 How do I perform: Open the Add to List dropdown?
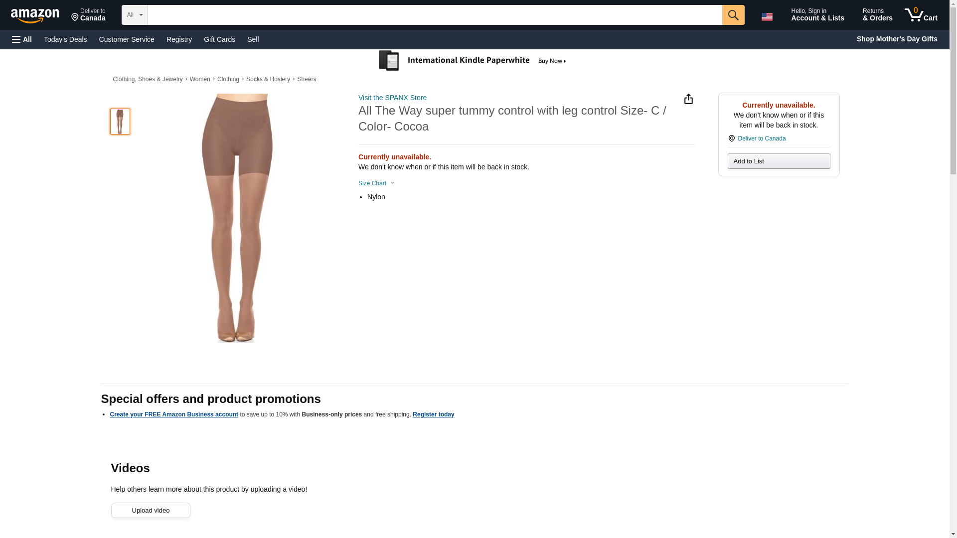click(778, 161)
